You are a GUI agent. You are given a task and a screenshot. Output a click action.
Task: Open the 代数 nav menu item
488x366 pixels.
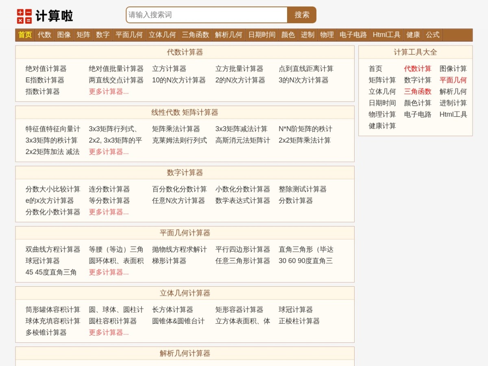pos(45,35)
